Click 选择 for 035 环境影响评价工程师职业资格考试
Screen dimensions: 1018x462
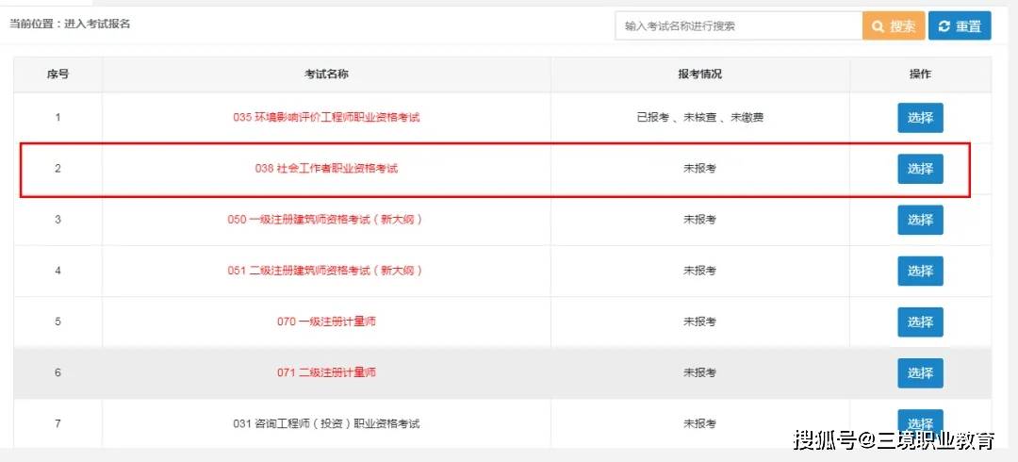tap(920, 118)
